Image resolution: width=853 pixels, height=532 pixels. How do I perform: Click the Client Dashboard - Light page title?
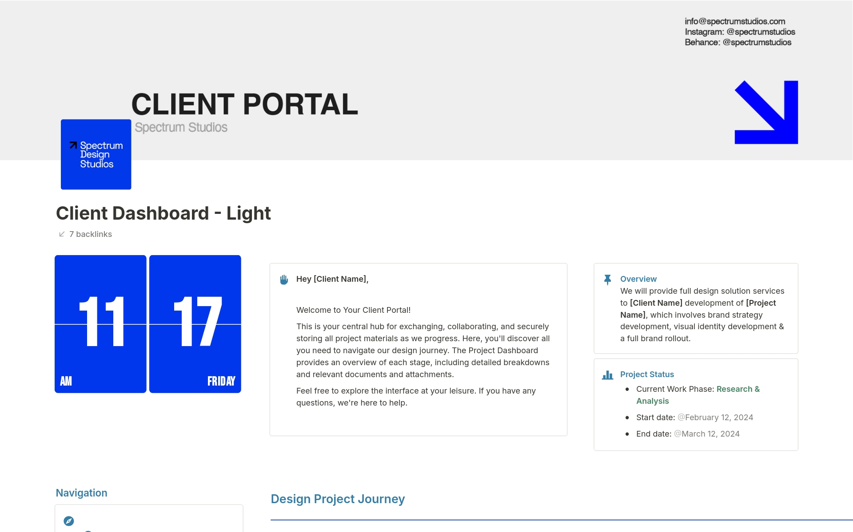point(163,213)
